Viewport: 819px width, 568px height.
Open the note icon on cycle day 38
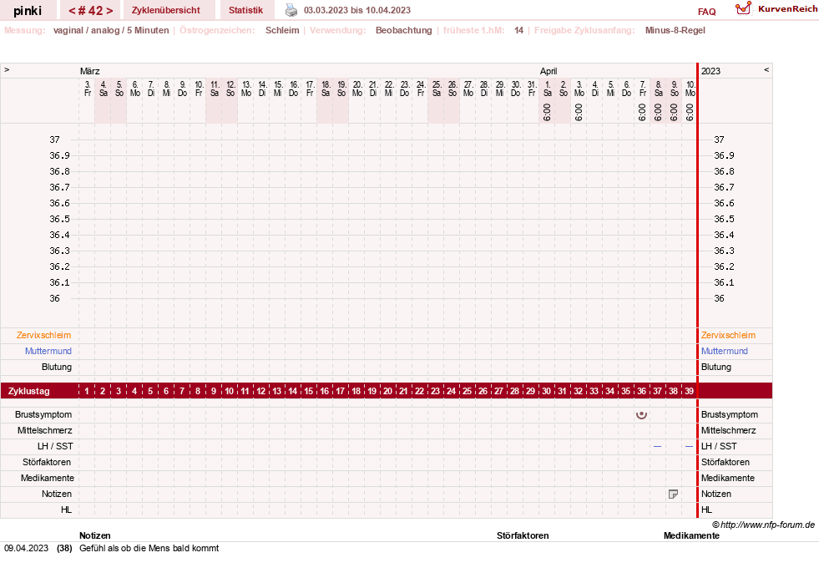pos(673,494)
